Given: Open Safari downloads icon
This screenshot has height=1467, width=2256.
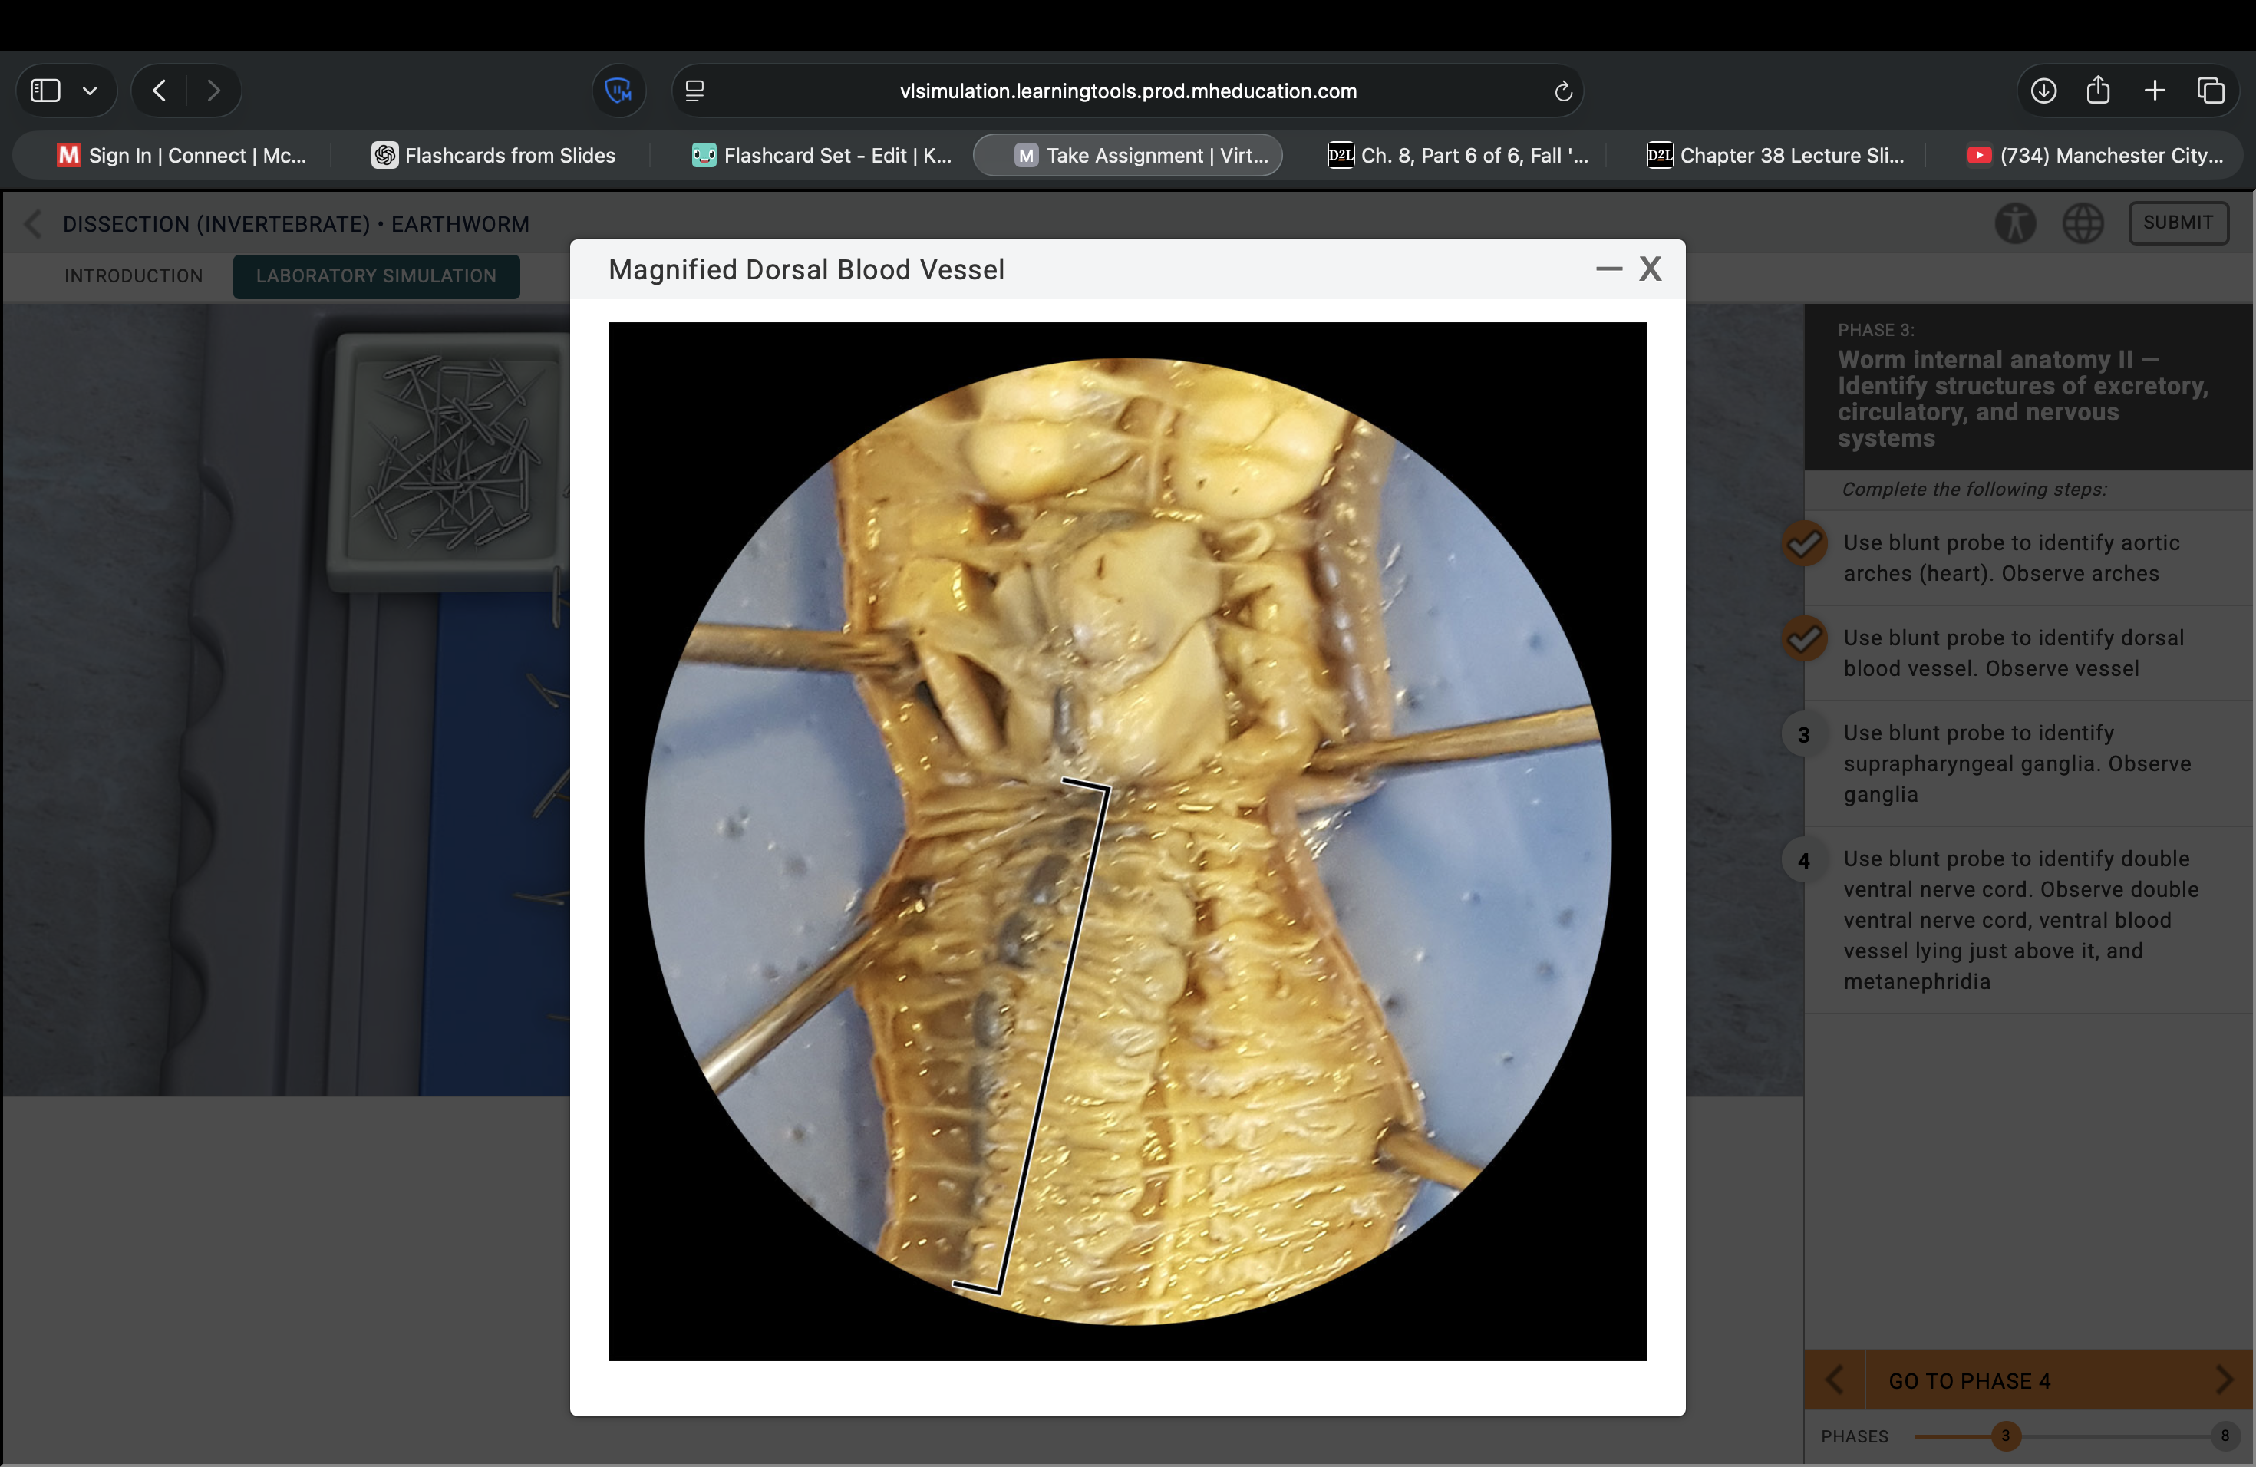Looking at the screenshot, I should click(2043, 91).
